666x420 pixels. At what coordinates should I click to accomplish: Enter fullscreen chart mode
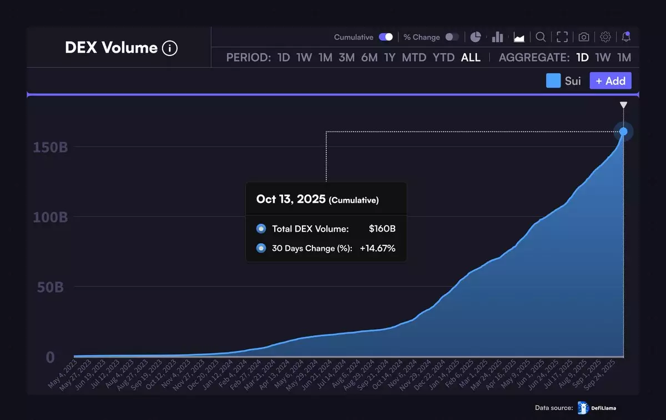pyautogui.click(x=562, y=37)
